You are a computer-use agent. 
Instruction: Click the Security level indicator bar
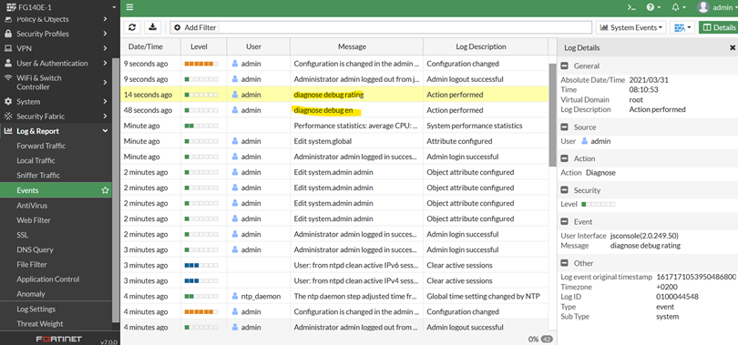coord(599,204)
